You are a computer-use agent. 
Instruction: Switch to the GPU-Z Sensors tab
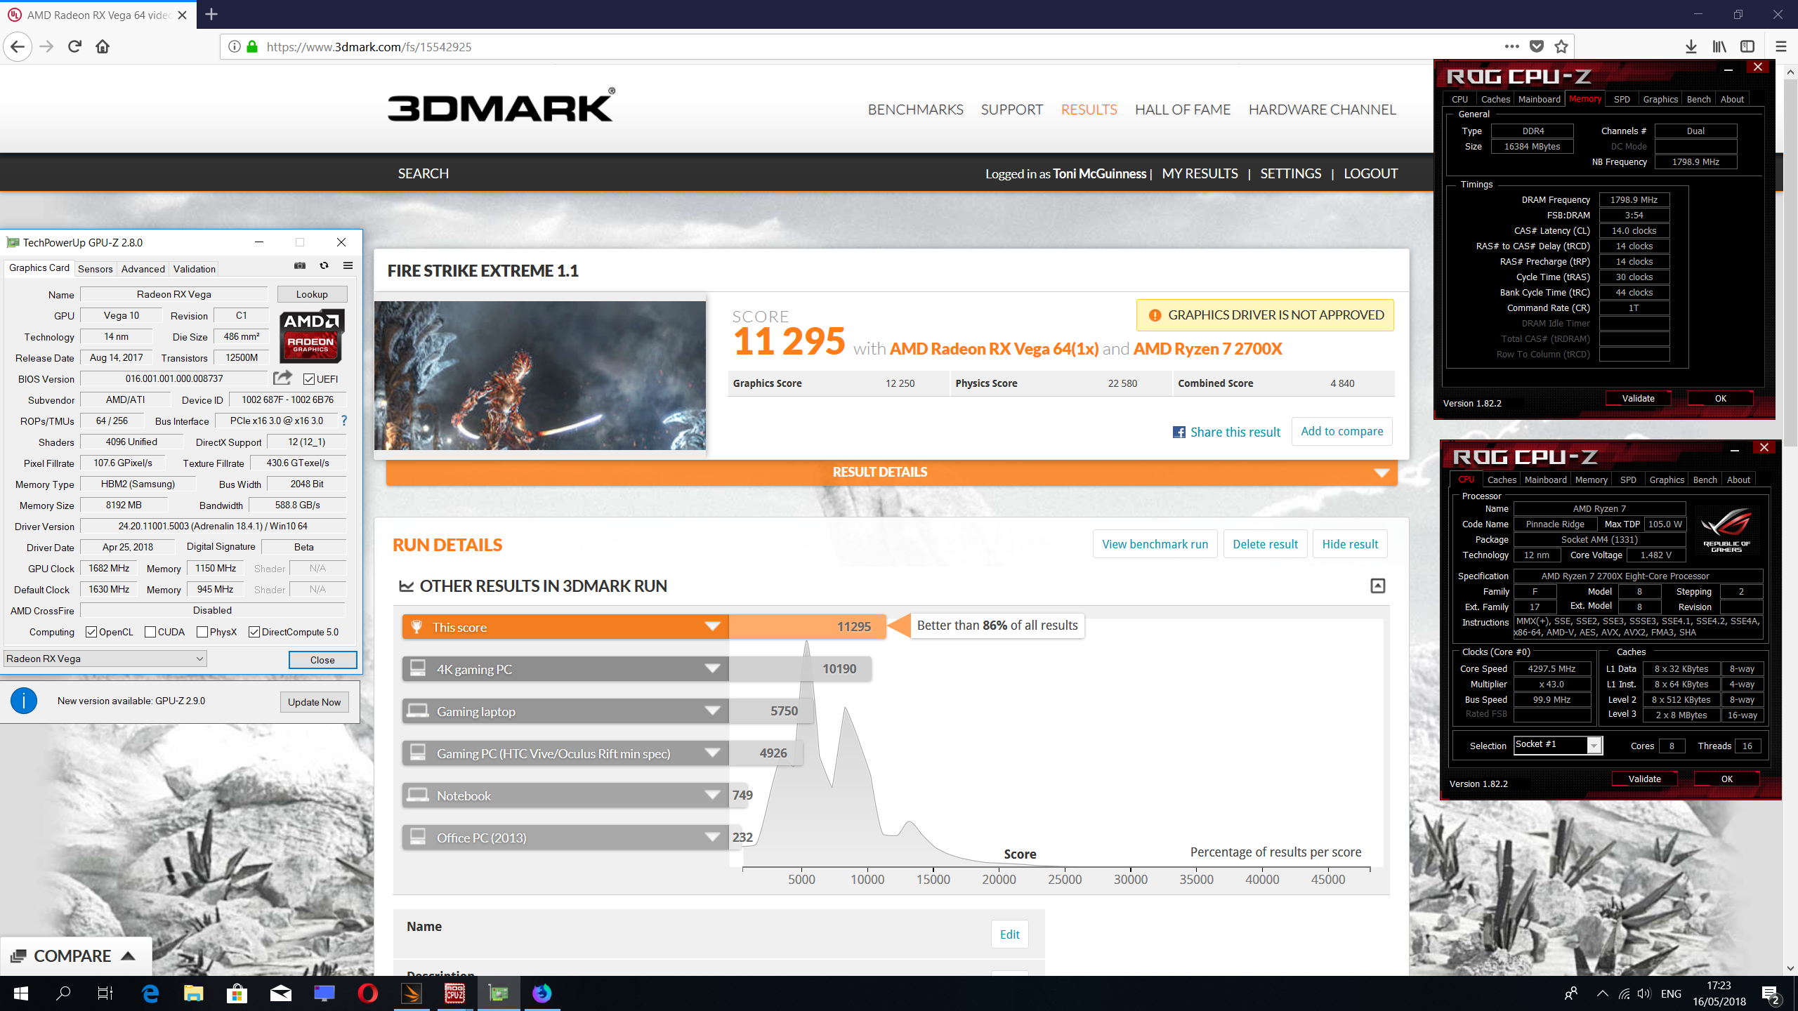[x=95, y=269]
